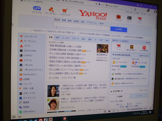Click the www.yahoo.co.jp address bar

point(76,2)
